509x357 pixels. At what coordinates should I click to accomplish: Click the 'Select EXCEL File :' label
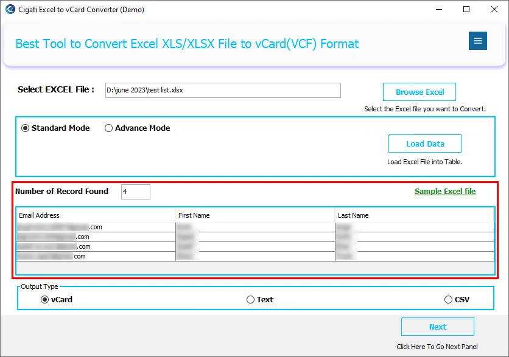(x=56, y=89)
